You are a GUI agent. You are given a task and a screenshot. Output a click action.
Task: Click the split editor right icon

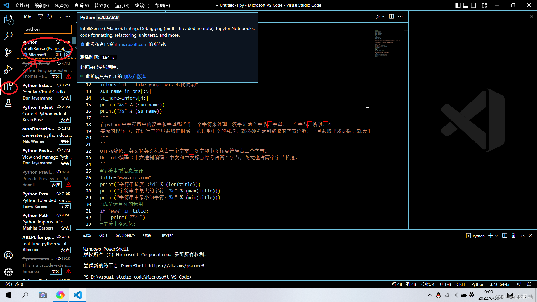[391, 17]
